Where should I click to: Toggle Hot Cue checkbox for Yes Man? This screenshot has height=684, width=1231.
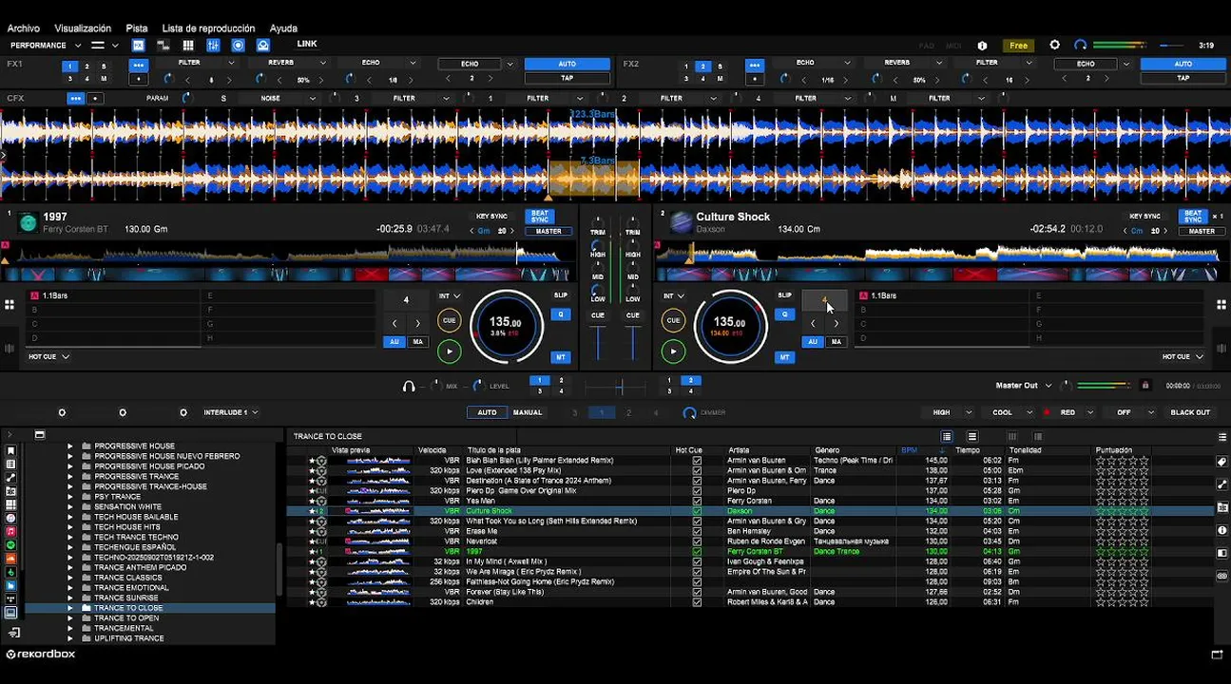(697, 501)
